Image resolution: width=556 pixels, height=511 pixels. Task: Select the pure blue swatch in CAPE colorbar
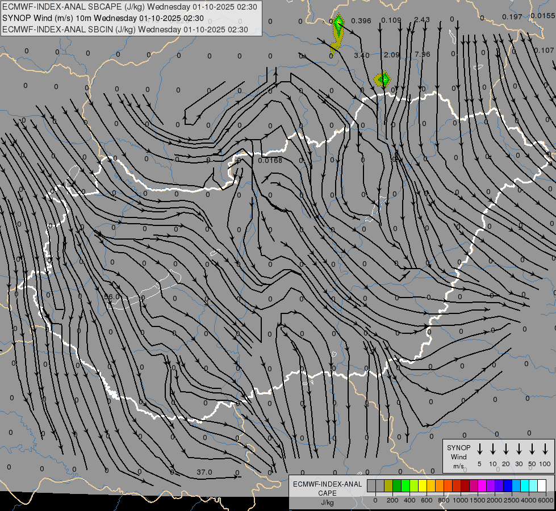coord(508,486)
